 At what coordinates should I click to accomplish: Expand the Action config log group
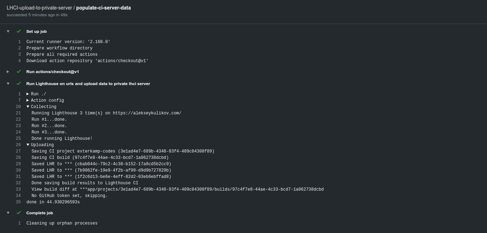(x=28, y=100)
